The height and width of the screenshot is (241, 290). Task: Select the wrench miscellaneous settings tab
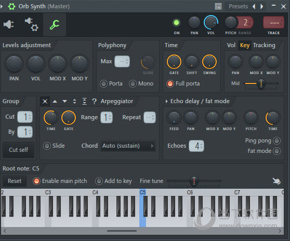click(55, 25)
